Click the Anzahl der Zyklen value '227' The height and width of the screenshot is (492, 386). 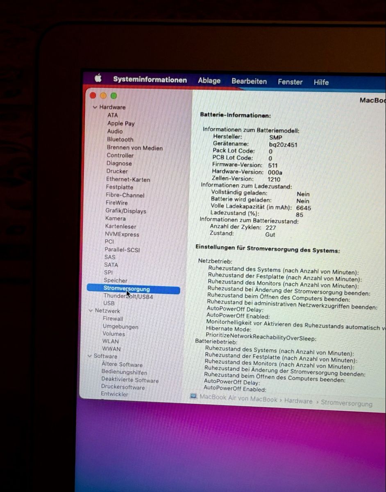pos(270,228)
